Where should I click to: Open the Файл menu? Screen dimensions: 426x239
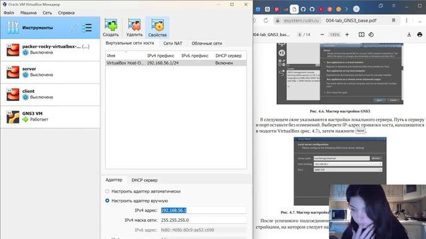9,13
